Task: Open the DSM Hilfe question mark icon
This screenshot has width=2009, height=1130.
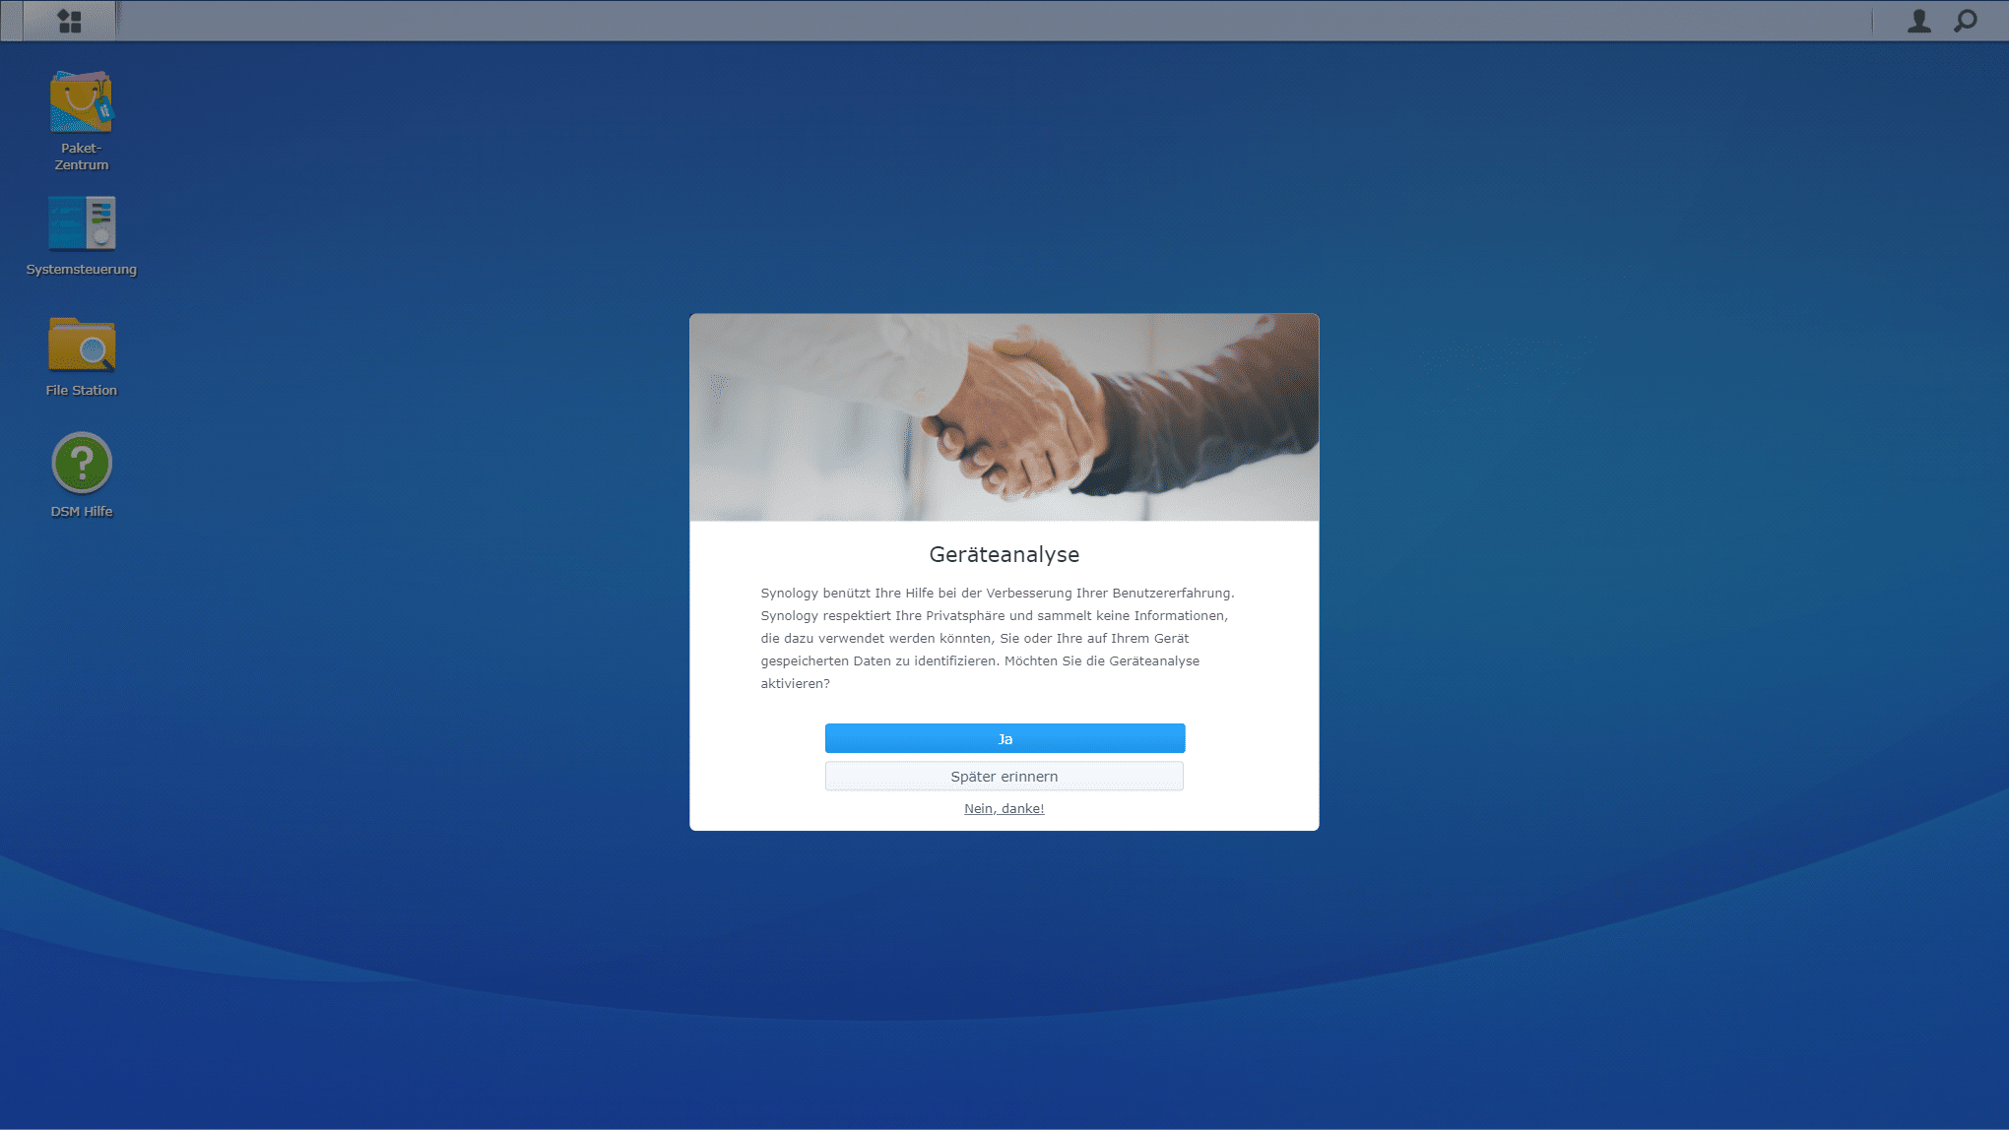Action: (81, 463)
